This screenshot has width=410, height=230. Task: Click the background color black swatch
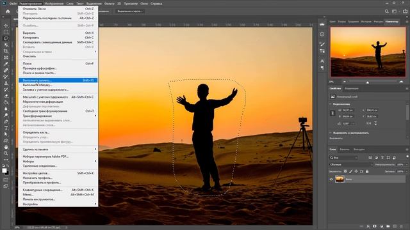click(x=7, y=173)
